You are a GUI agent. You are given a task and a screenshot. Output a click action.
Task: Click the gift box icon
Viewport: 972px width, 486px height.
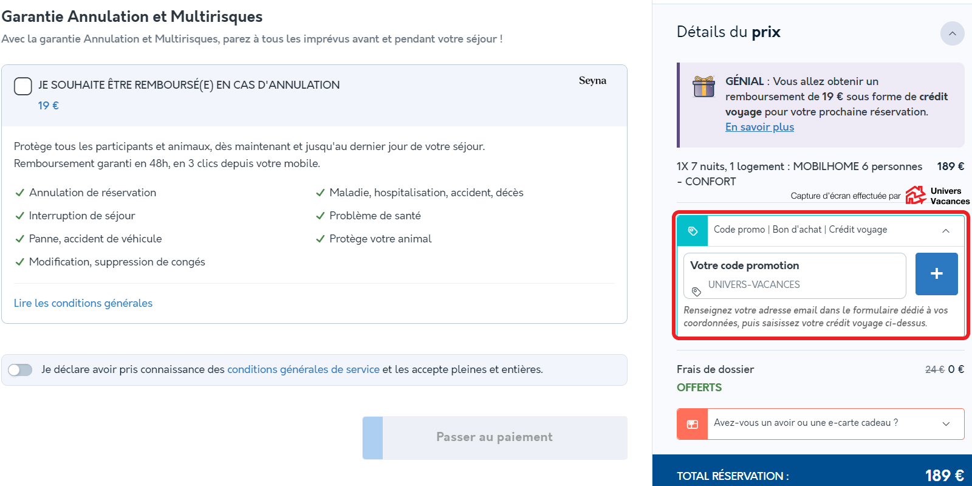[704, 86]
